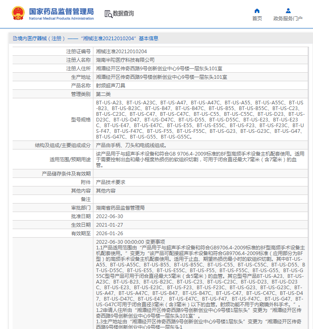This screenshot has height=329, width=313.
Task: Click effective date 2021-01-27
Action: point(110,225)
